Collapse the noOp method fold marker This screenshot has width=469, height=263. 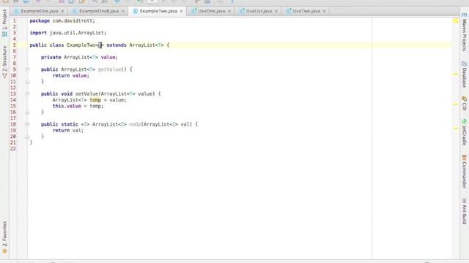(x=27, y=124)
